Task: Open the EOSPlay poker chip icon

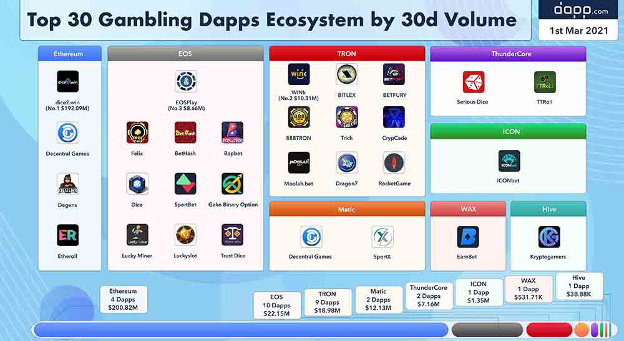Action: coord(186,81)
